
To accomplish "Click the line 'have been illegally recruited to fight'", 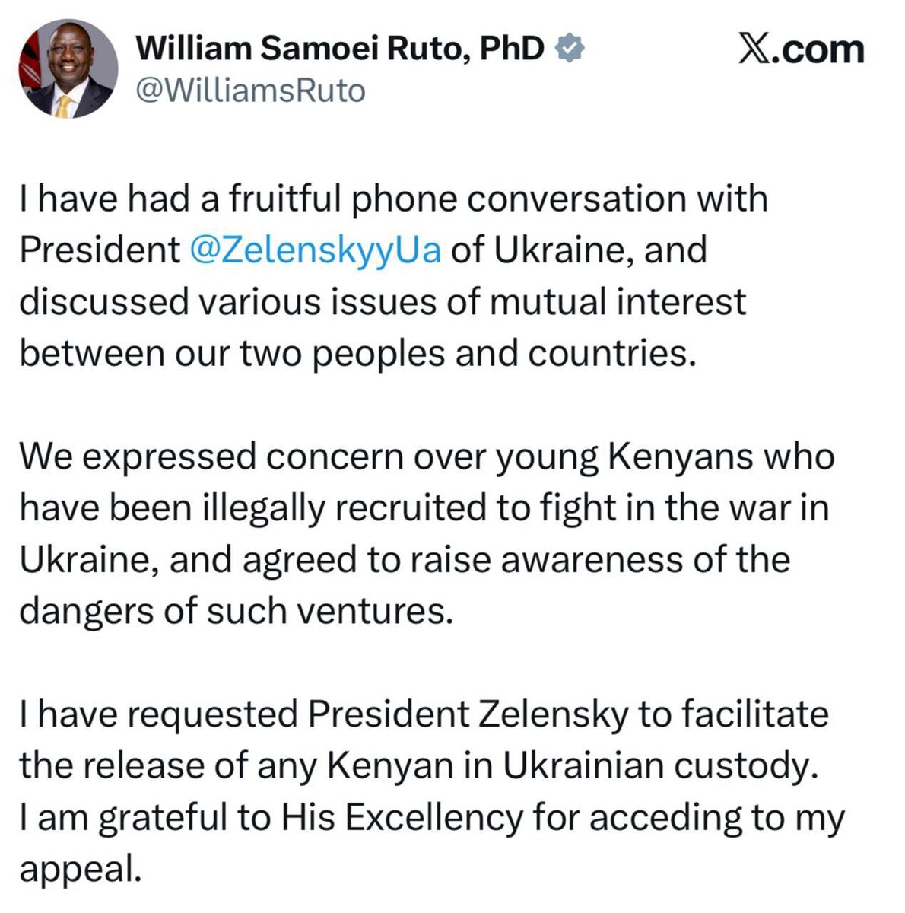I will pyautogui.click(x=424, y=508).
